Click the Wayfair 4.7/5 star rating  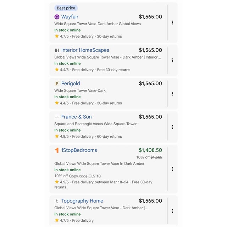62,36
